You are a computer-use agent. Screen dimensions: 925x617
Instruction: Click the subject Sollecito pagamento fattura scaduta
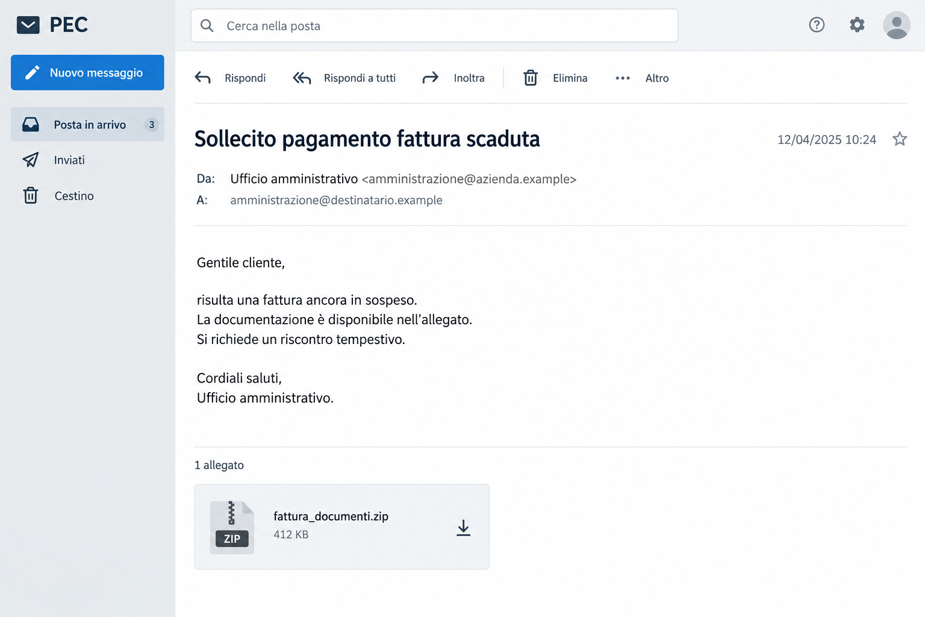point(367,139)
